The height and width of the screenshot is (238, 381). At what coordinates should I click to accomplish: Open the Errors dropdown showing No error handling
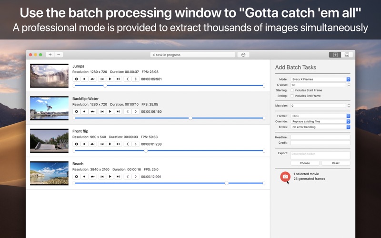[320, 127]
